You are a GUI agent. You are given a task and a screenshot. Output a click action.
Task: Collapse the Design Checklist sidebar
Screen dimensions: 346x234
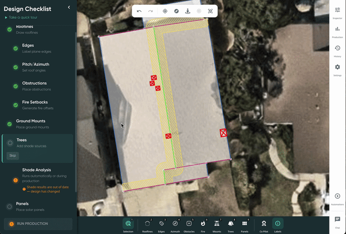(x=69, y=7)
